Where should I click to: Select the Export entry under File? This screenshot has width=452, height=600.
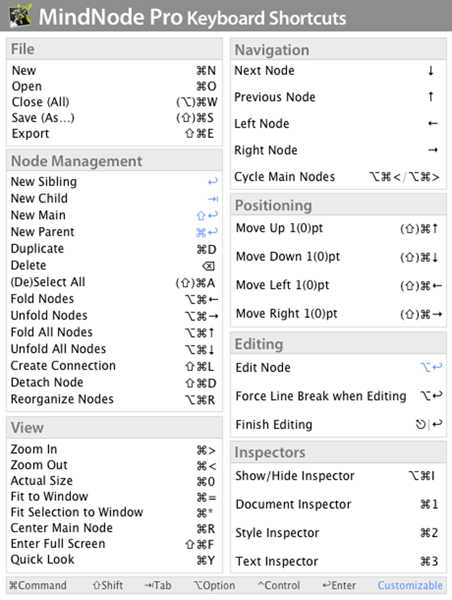(30, 134)
